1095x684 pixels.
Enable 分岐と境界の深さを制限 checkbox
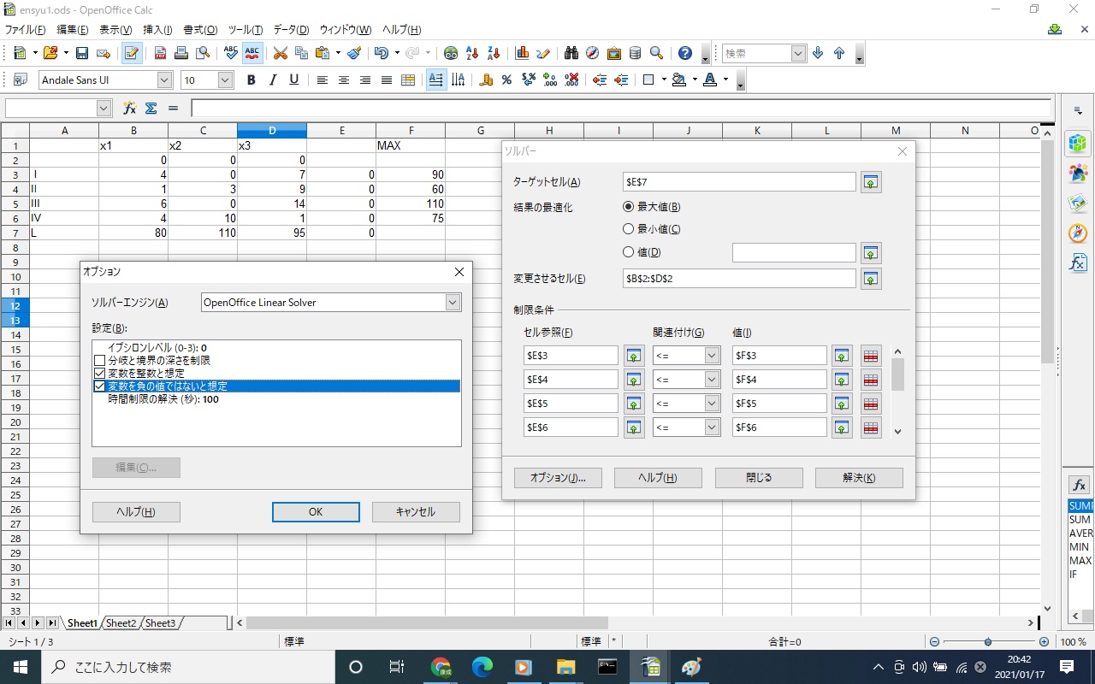(100, 361)
